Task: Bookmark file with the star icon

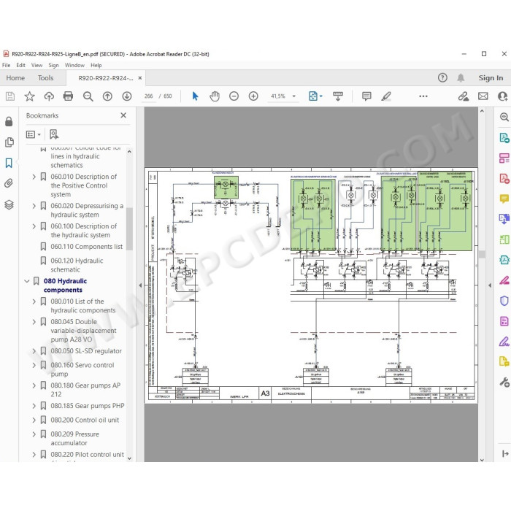Action: pyautogui.click(x=29, y=96)
